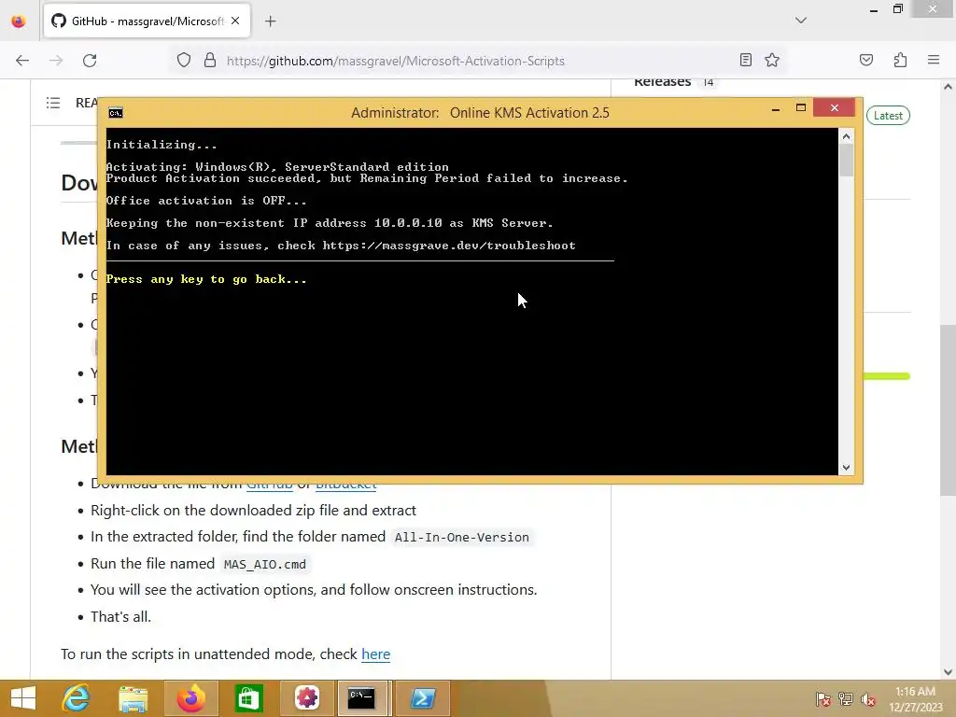Screen dimensions: 956x717
Task: Open the 'here' unattended mode link
Action: click(375, 654)
